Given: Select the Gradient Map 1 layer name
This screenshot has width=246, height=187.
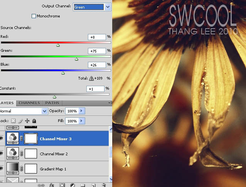Looking at the screenshot, I should [53, 169].
